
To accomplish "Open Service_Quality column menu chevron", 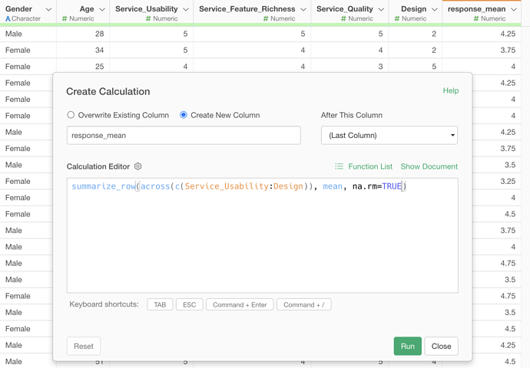I will (x=381, y=9).
